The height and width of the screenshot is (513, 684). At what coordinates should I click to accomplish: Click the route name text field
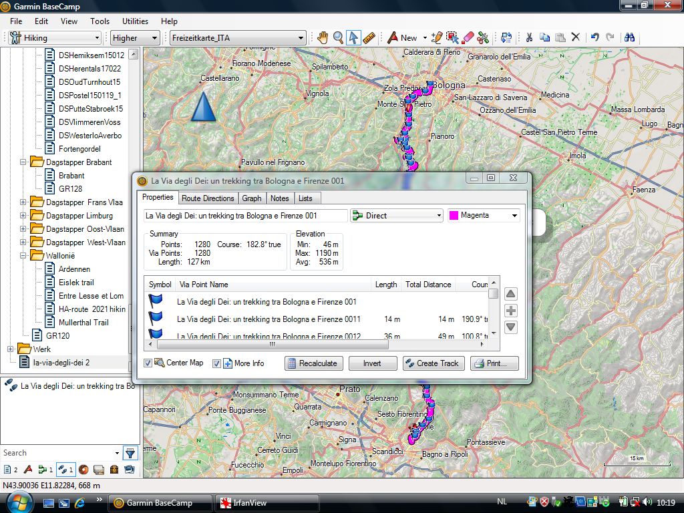245,216
